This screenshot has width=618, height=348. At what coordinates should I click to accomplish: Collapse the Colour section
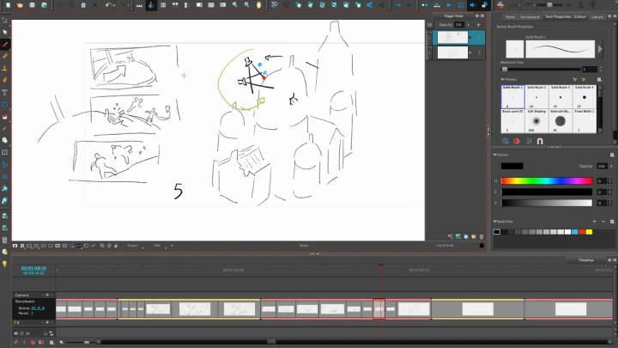[496, 155]
